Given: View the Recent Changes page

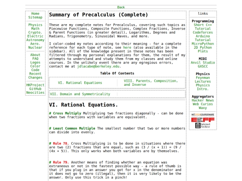Looking at the screenshot, I should point(35,76).
